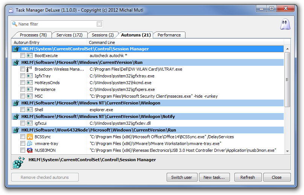Check the BCSSync checkbox

(x=23, y=137)
